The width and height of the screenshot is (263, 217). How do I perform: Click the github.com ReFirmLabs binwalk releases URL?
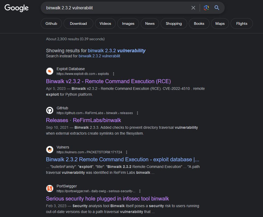[x=95, y=113]
